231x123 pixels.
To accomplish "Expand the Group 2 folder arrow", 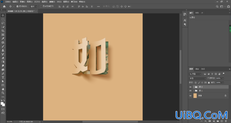I will 194,87.
